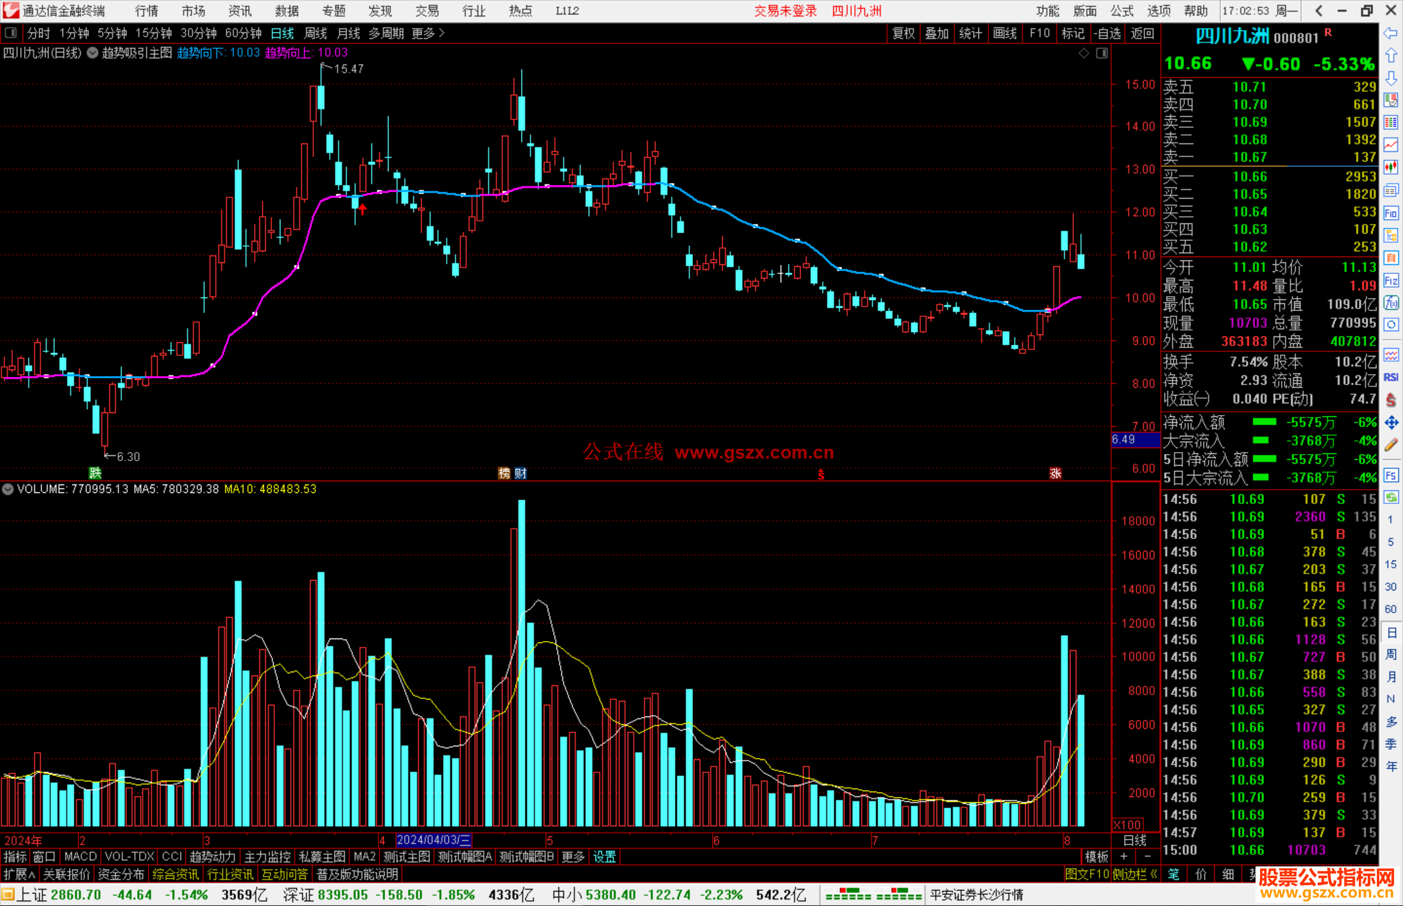Click the 复权 button

[903, 33]
